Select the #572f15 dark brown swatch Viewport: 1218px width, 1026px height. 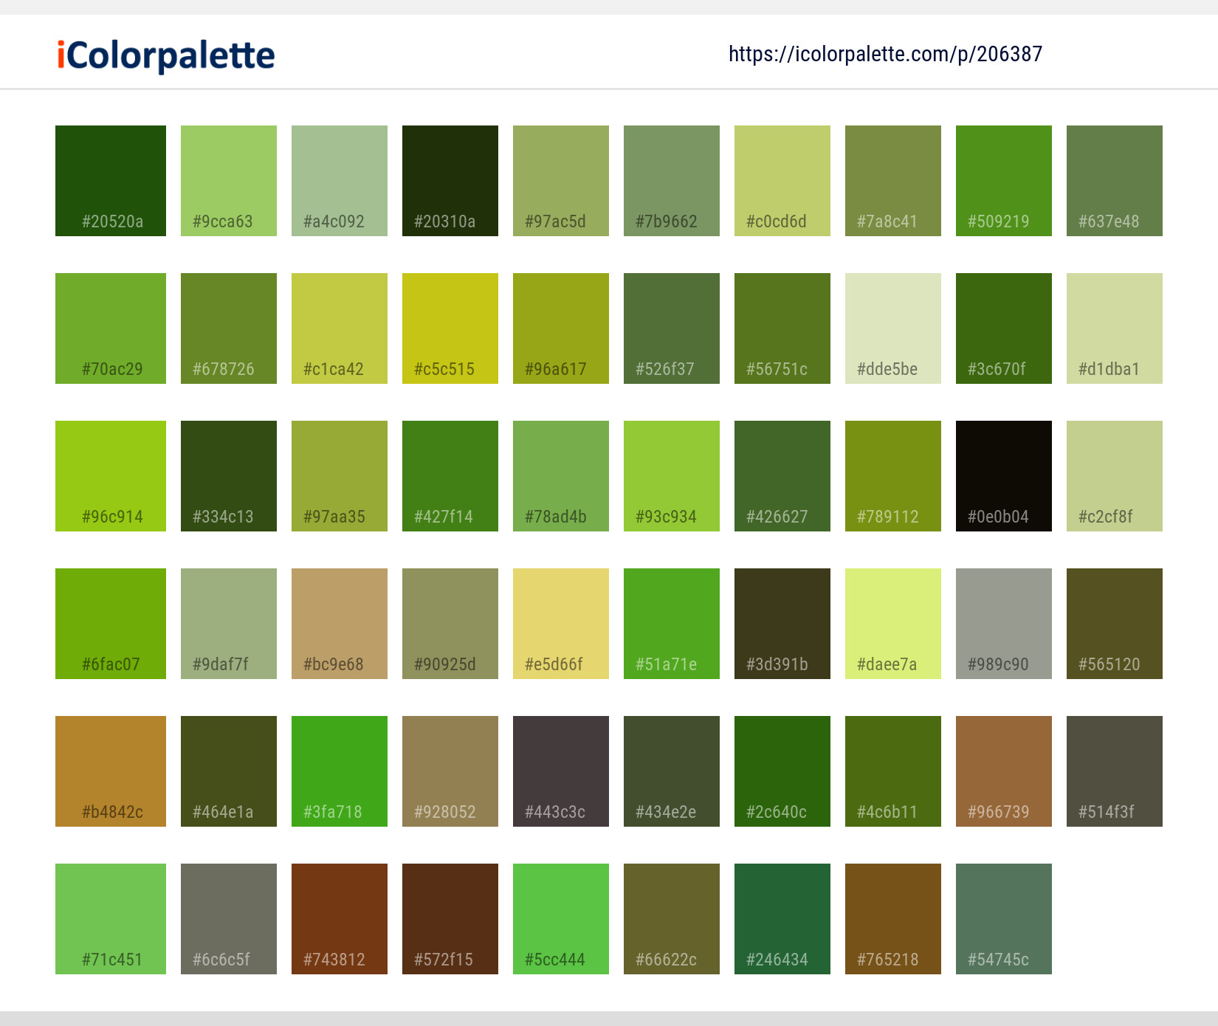pos(450,919)
